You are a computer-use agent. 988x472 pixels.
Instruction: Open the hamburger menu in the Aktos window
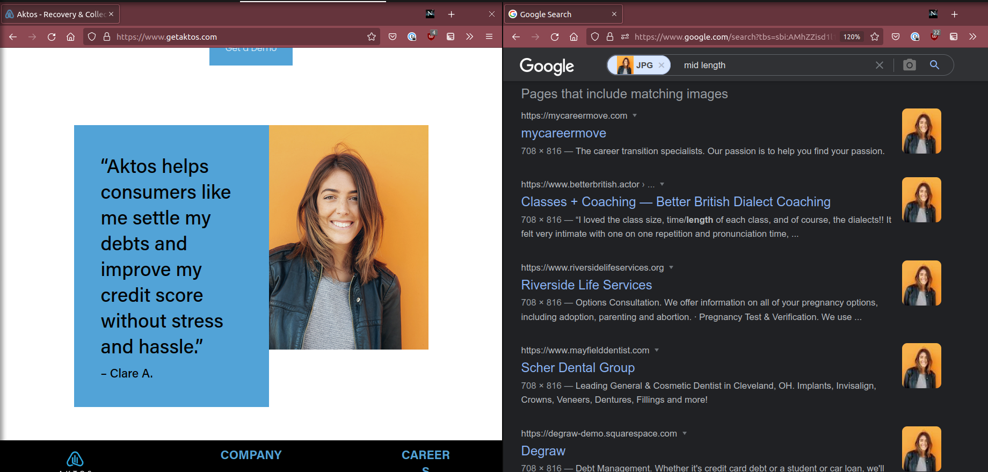489,37
